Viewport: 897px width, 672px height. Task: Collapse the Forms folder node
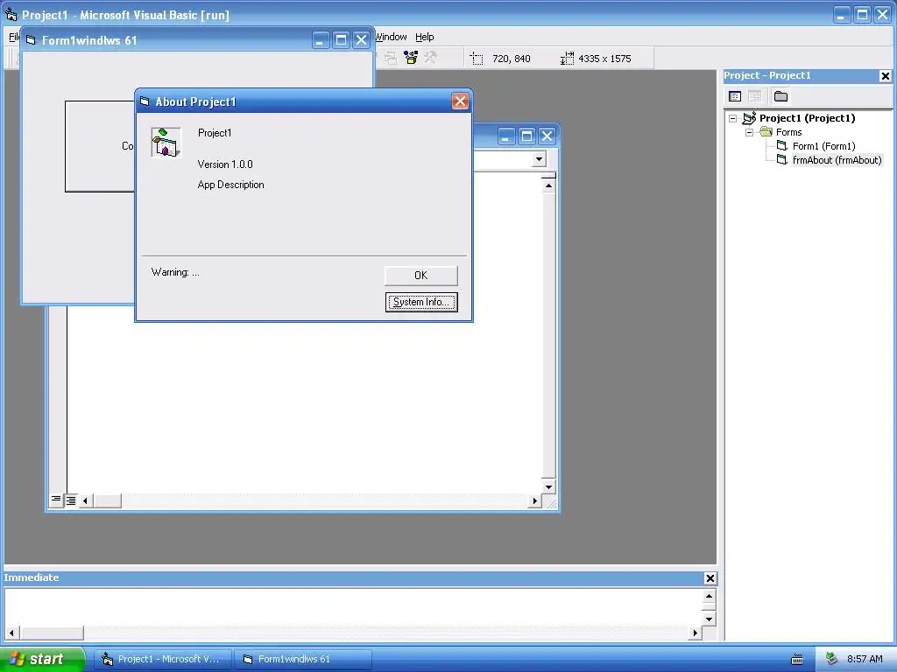tap(750, 132)
